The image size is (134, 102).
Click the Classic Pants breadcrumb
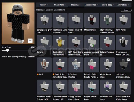[x=59, y=10]
